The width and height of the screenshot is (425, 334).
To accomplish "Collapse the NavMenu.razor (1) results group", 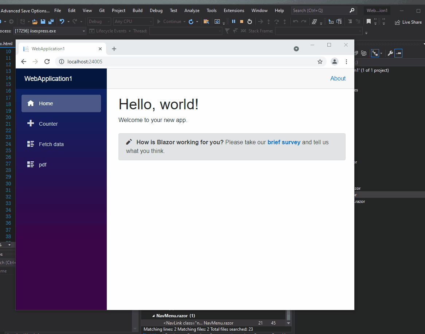I will tap(153, 316).
